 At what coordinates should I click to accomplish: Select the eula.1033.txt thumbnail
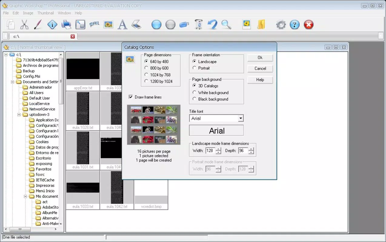(83, 190)
